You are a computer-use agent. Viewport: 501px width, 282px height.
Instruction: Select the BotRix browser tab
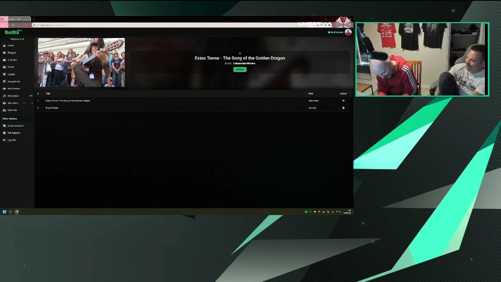click(16, 19)
